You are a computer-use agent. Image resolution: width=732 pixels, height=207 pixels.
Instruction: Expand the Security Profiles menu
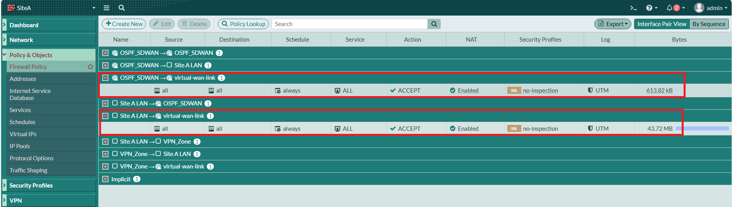pyautogui.click(x=49, y=185)
